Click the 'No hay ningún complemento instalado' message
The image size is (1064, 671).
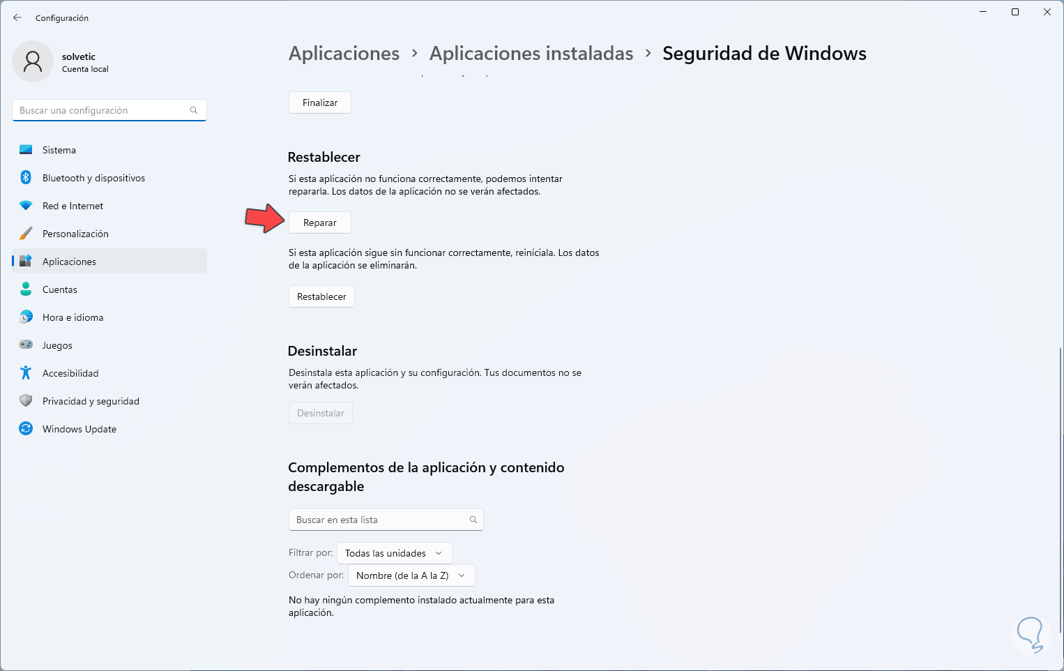point(421,606)
